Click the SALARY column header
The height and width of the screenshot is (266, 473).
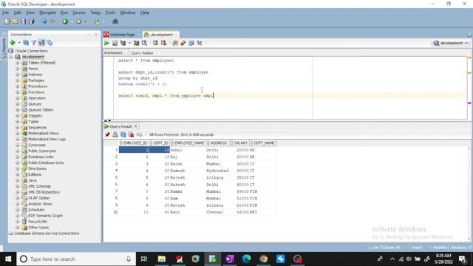pyautogui.click(x=240, y=143)
